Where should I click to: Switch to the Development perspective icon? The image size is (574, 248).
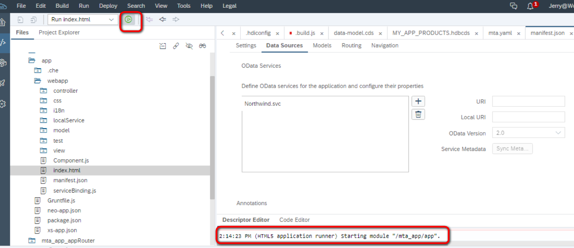pyautogui.click(x=3, y=43)
